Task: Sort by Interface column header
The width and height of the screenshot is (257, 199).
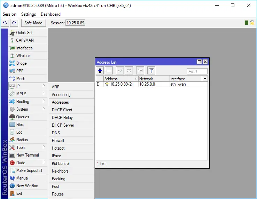Action: tap(185, 79)
